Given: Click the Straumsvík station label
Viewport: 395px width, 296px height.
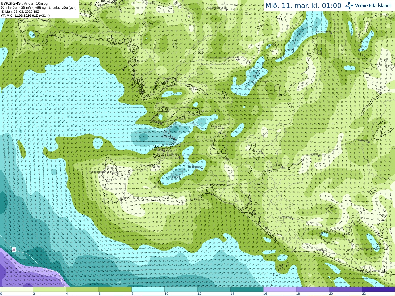Looking at the screenshot, I should [x=146, y=165].
